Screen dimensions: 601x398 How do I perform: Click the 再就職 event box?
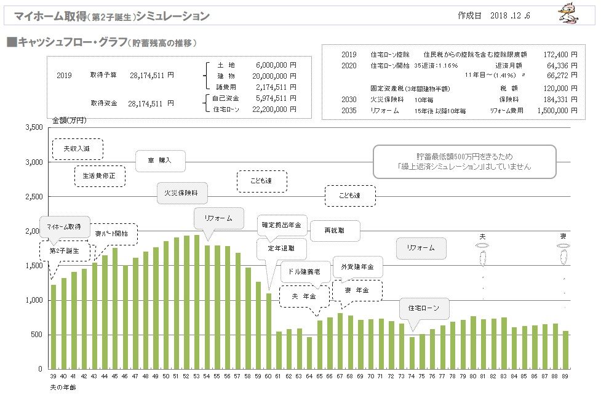pyautogui.click(x=335, y=230)
